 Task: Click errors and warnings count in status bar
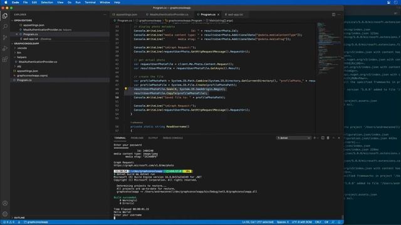pyautogui.click(x=9, y=222)
